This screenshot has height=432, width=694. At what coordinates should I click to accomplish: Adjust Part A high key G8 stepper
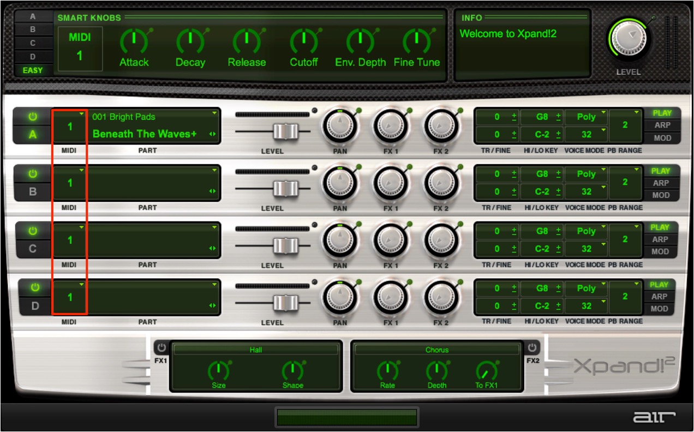[x=558, y=117]
